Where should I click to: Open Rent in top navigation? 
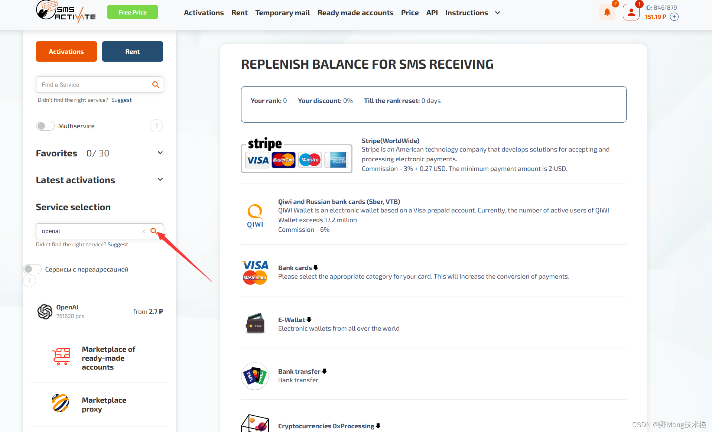pos(240,13)
